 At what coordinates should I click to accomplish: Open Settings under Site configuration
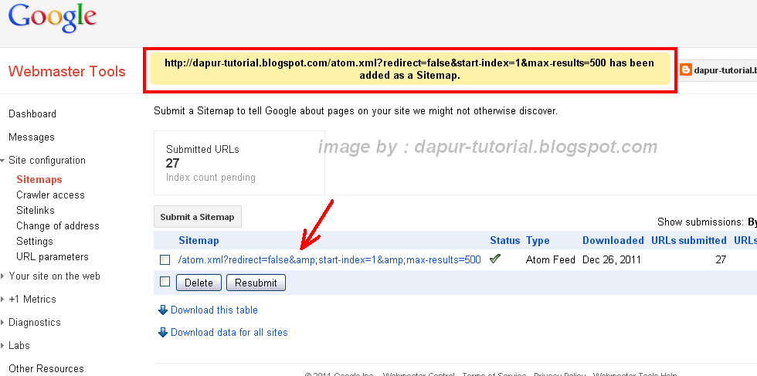(34, 242)
